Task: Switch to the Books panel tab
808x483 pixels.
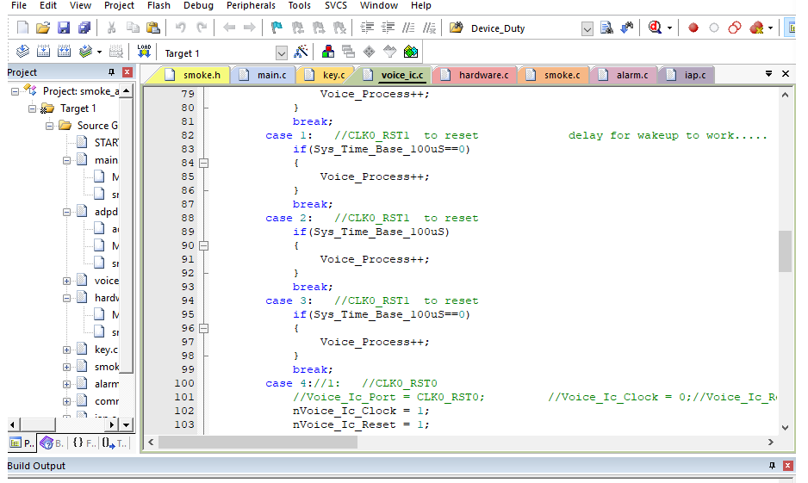Action: point(51,443)
